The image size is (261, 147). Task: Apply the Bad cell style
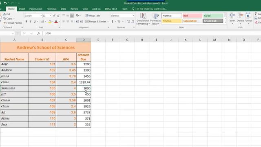(192, 16)
